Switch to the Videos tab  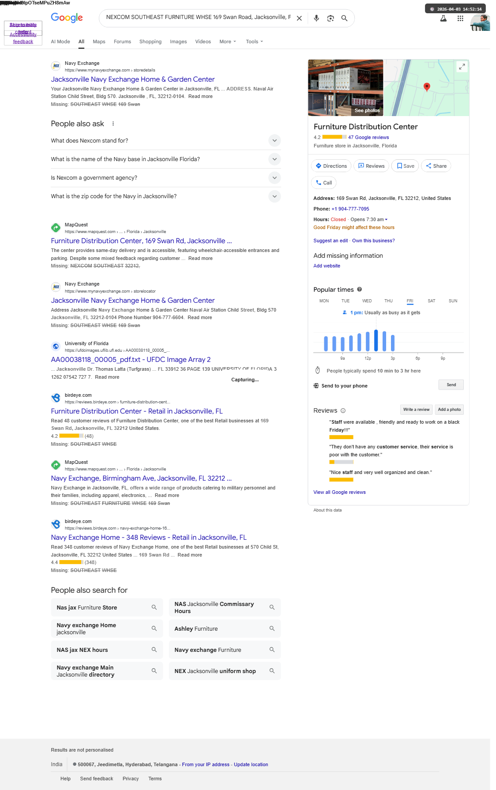pyautogui.click(x=203, y=41)
